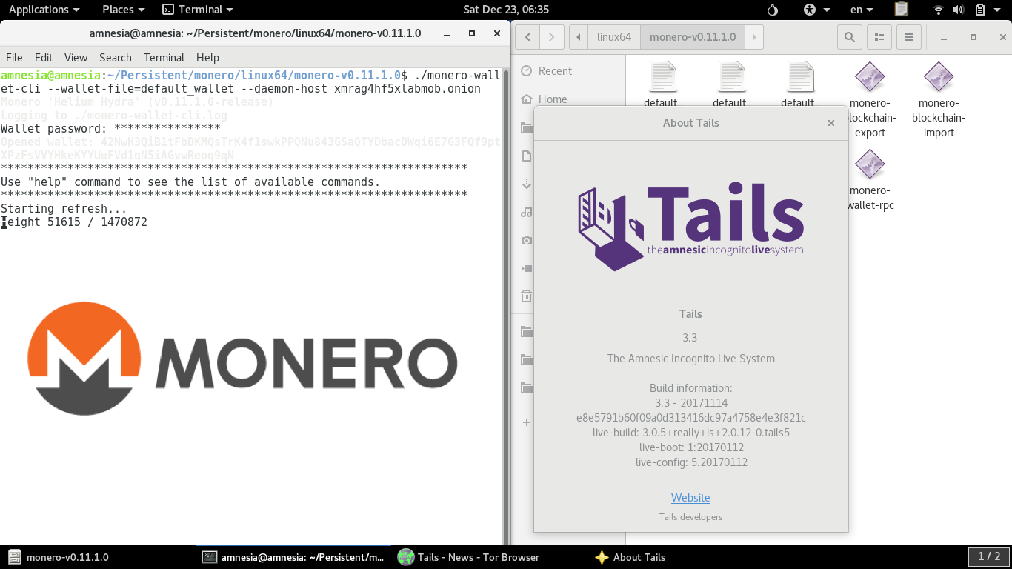
Task: Select the monero-blockchain-export executable icon
Action: click(870, 77)
